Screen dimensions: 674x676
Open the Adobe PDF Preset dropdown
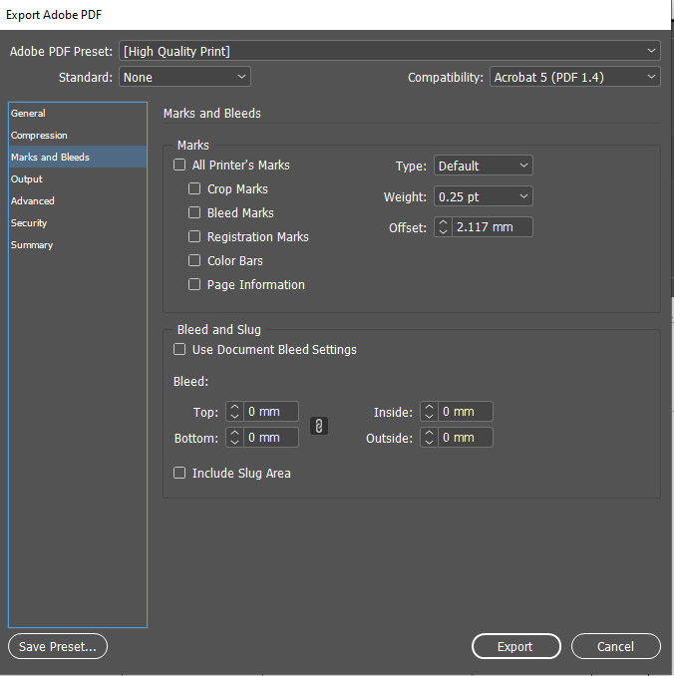[x=390, y=51]
